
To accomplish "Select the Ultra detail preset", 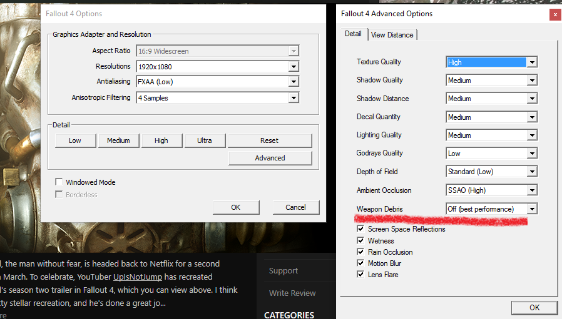I will 205,140.
